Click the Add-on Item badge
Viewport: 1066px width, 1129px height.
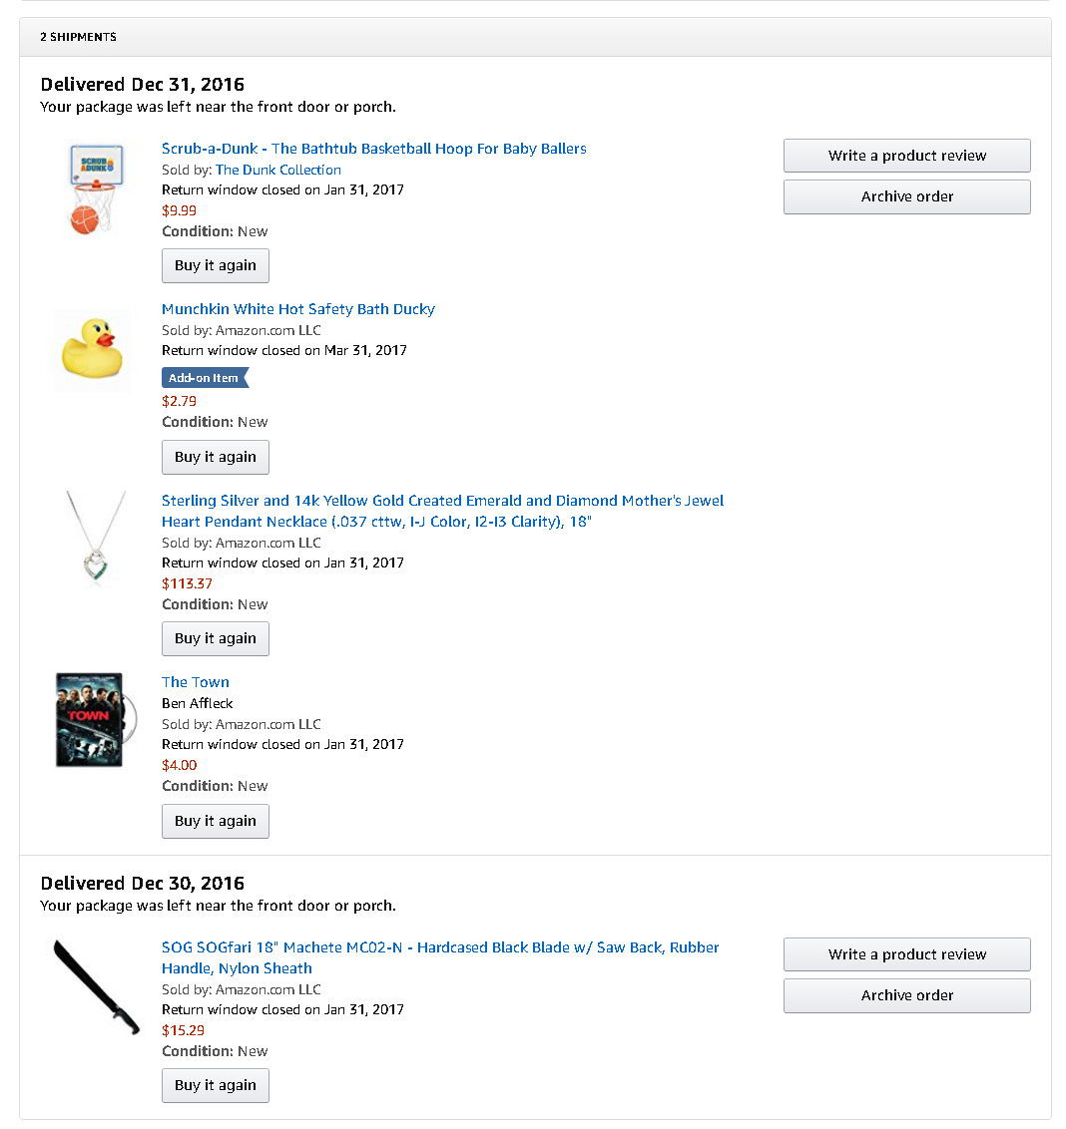tap(205, 378)
